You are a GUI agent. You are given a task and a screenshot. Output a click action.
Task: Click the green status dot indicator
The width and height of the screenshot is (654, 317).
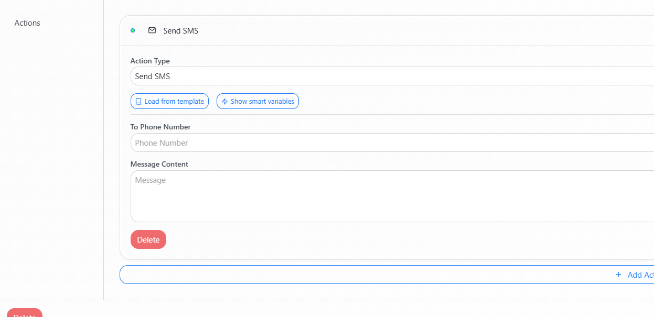pyautogui.click(x=133, y=30)
